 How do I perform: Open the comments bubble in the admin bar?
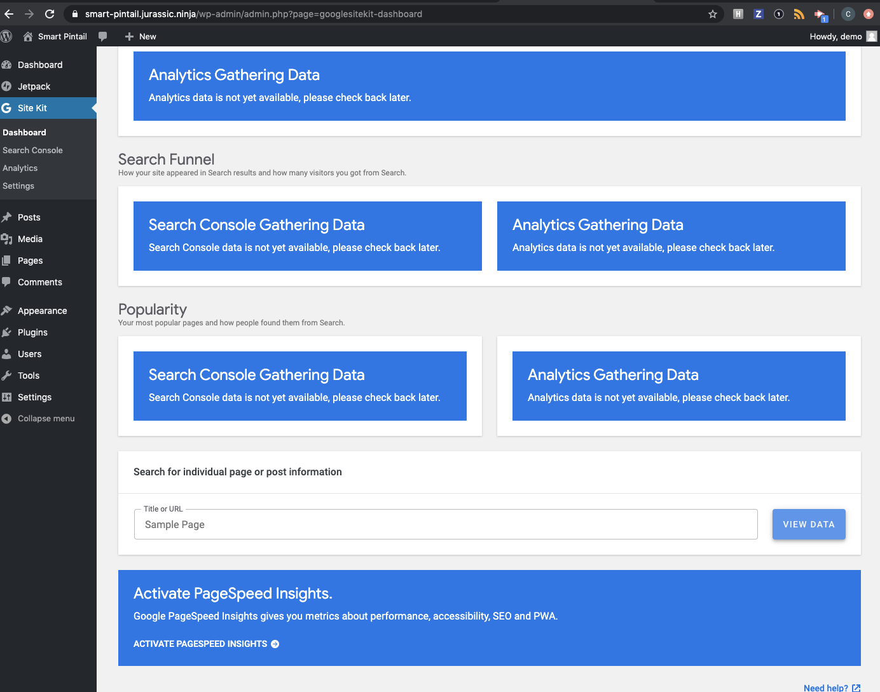click(x=103, y=36)
